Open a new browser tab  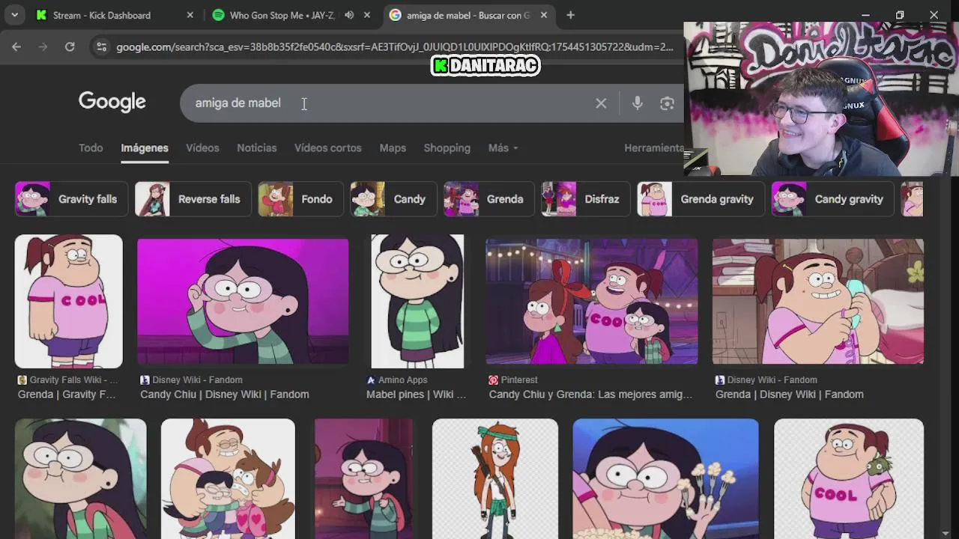pyautogui.click(x=570, y=15)
